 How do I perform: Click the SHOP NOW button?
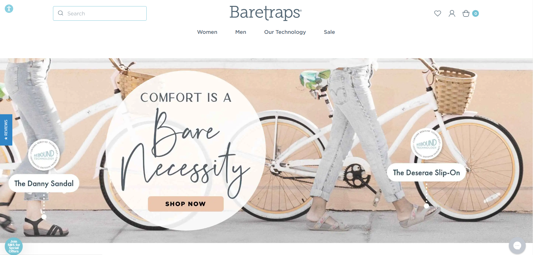(x=186, y=204)
